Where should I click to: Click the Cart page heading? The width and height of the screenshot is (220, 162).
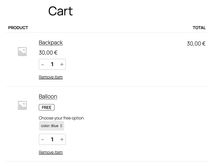point(60,11)
